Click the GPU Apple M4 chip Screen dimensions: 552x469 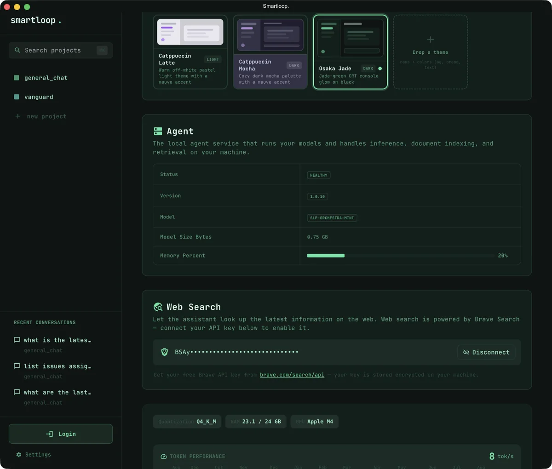(315, 422)
